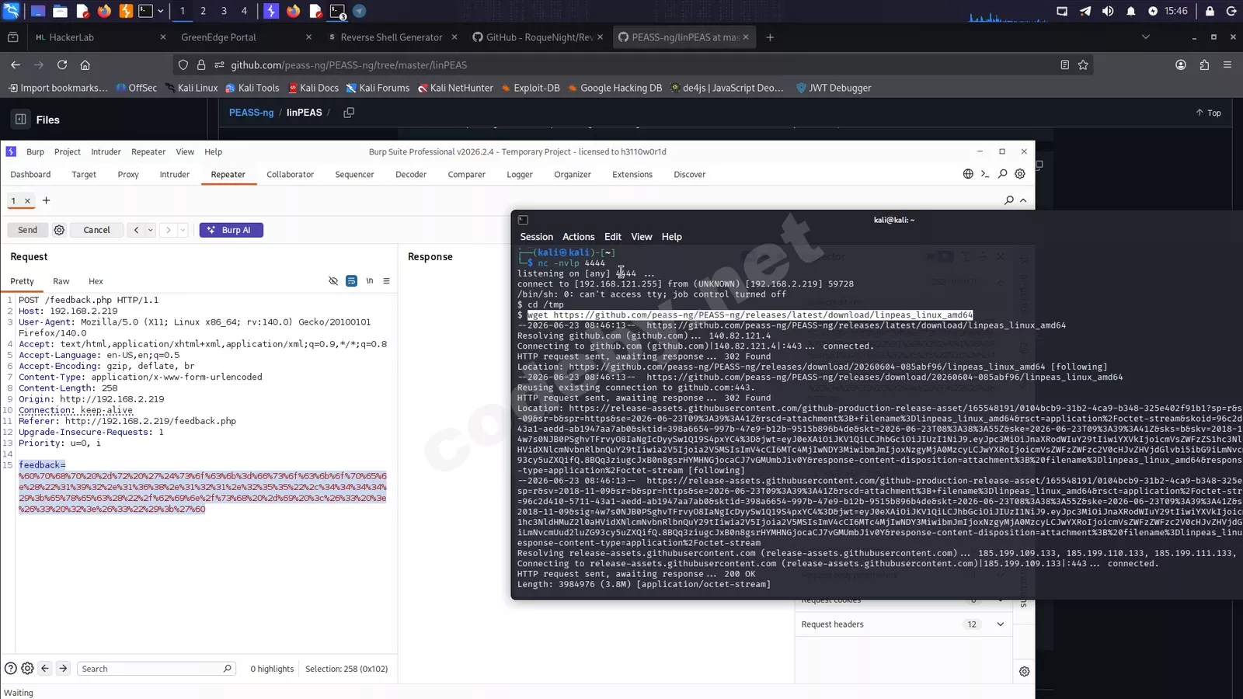Open the terminal's Edit menu

coord(613,237)
